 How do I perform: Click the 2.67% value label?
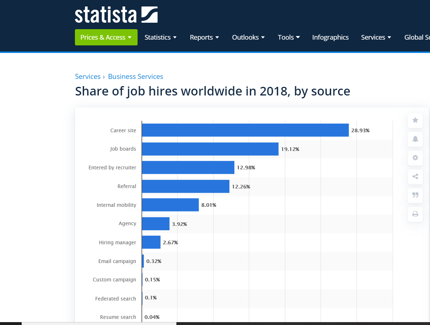(170, 242)
